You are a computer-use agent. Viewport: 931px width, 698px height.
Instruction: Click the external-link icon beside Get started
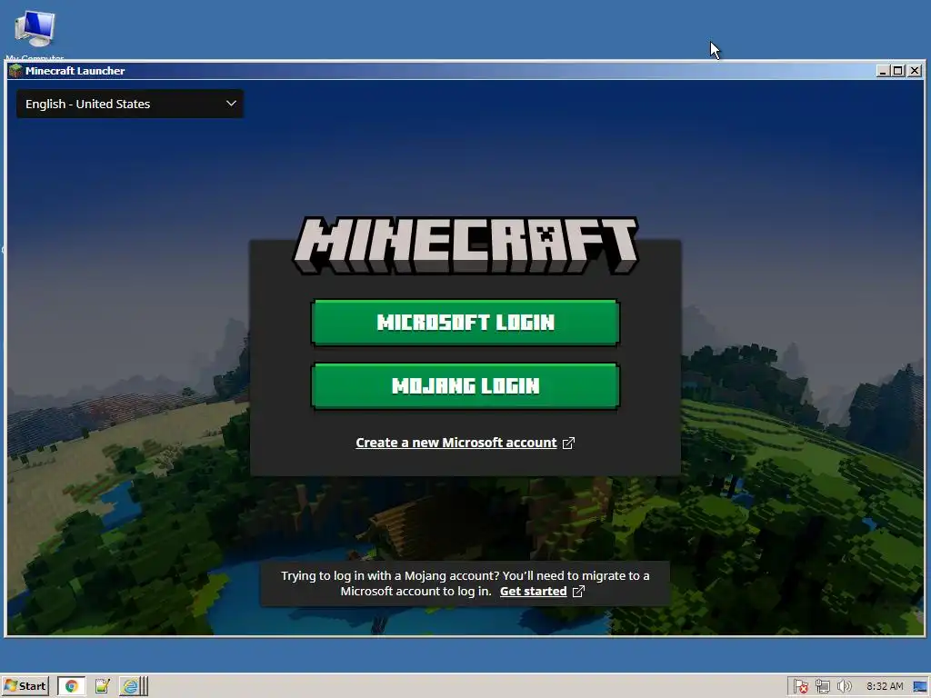pos(578,591)
